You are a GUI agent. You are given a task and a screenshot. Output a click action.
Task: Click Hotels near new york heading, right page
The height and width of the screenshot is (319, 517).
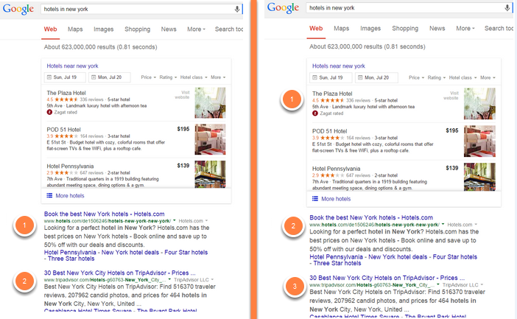pos(338,66)
